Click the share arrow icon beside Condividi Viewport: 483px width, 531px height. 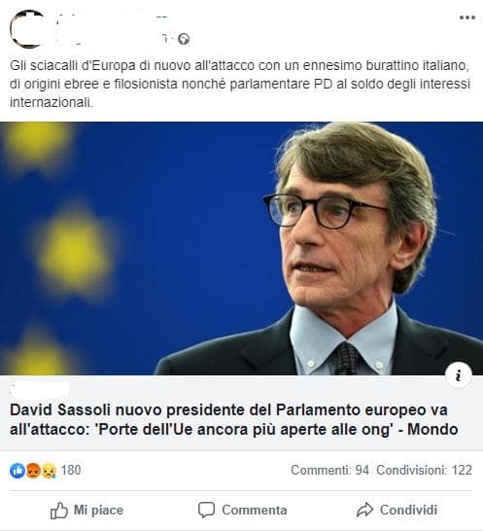point(364,510)
